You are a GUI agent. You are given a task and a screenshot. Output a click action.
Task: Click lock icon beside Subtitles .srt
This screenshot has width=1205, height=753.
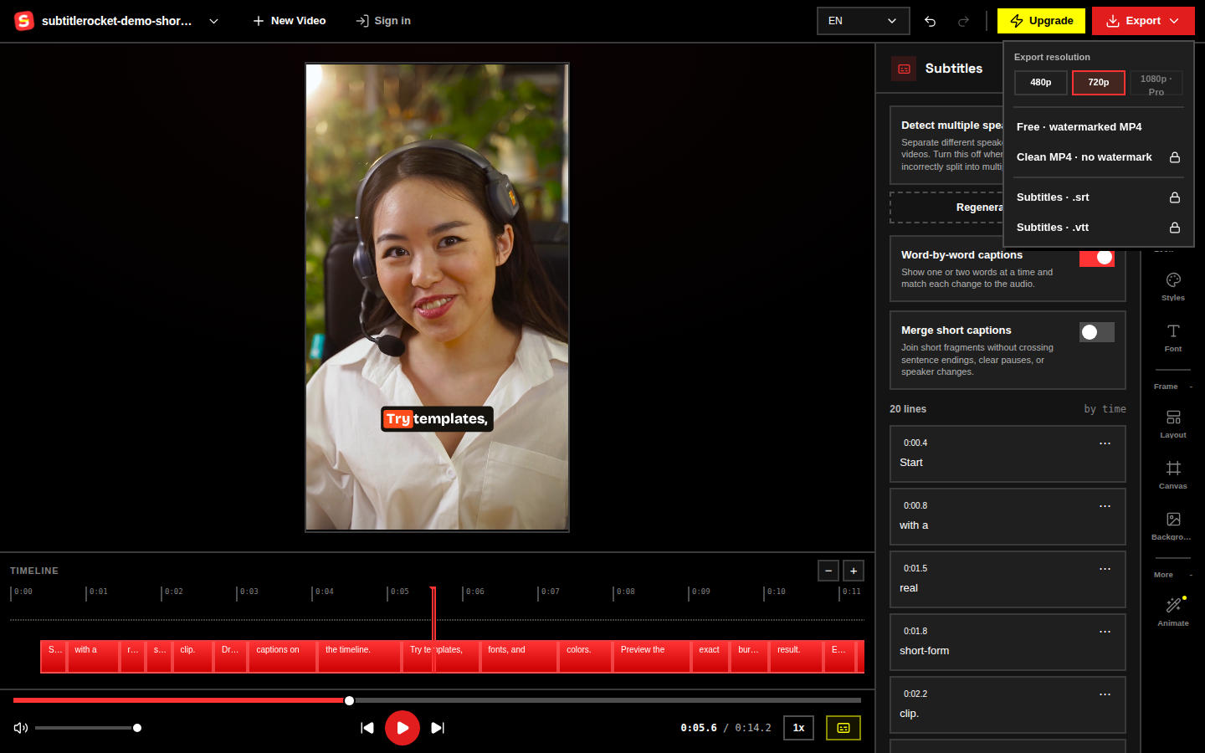(x=1175, y=197)
